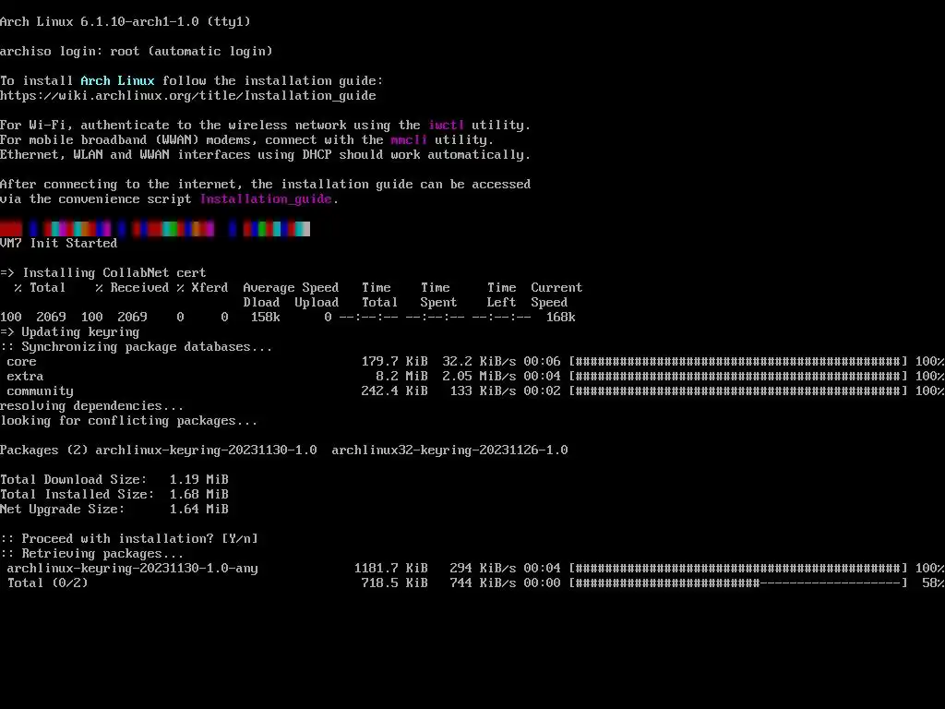Viewport: 945px width, 709px height.
Task: Click the magenta 'mmcli' utility name
Action: (409, 140)
